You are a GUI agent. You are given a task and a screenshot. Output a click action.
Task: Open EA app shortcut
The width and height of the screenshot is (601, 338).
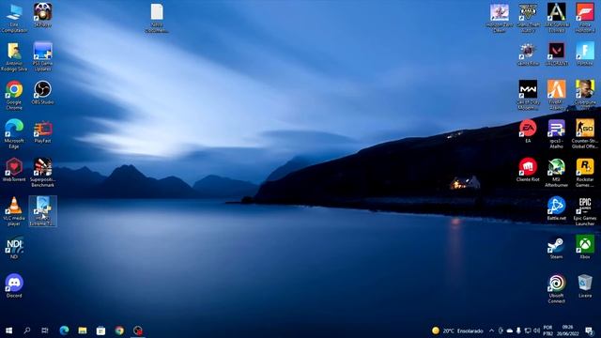pyautogui.click(x=528, y=131)
